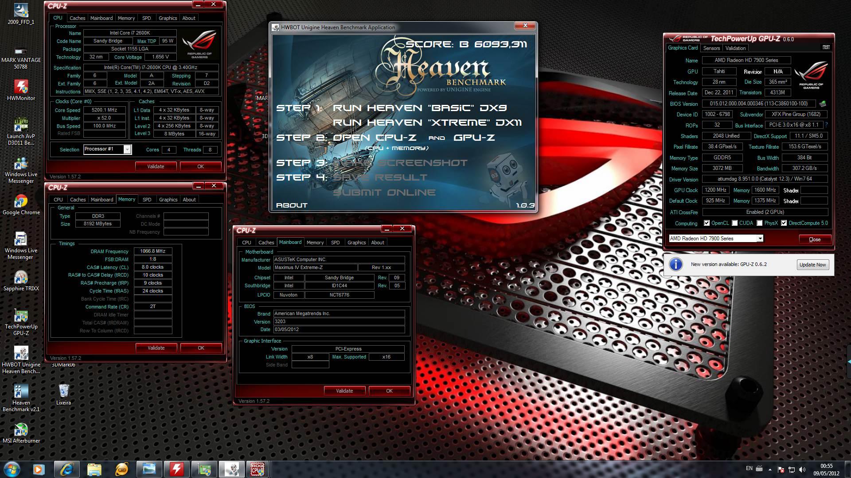Toggle the CUDA checkbox in GPU-Z
The image size is (851, 478).
(735, 223)
